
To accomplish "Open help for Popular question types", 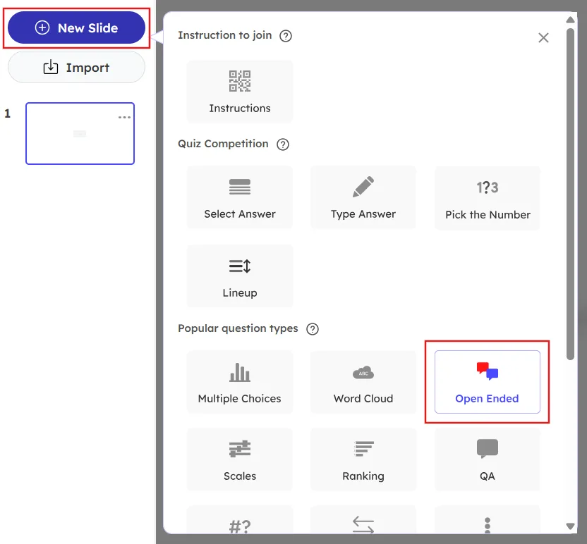I will point(312,328).
